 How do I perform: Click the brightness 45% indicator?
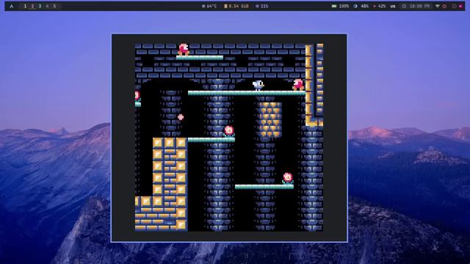coord(361,6)
